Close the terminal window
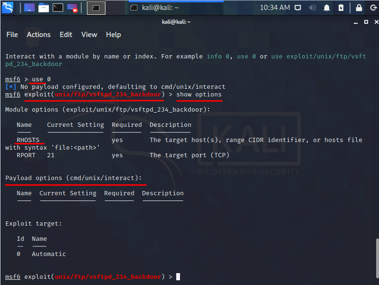This screenshot has width=379, height=285. pos(376,22)
